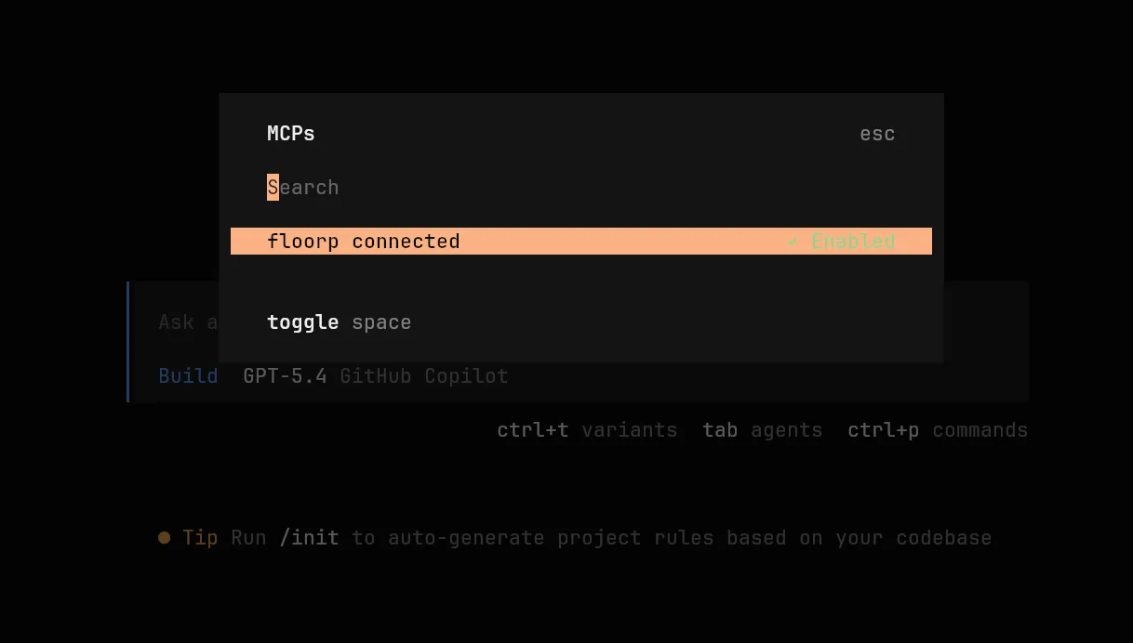Viewport: 1133px width, 643px height.
Task: Click the ctrl+t variants shortcut
Action: 587,430
